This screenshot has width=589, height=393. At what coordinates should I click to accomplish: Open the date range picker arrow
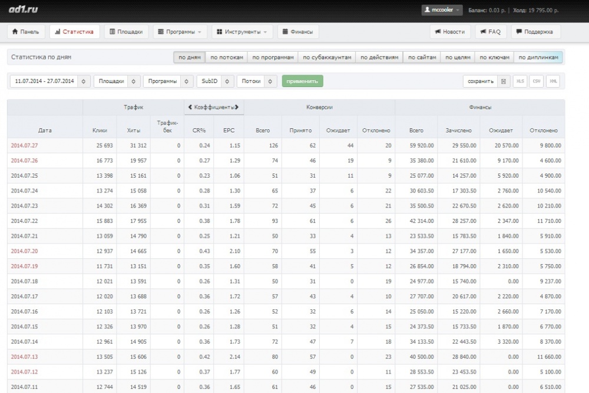pos(84,81)
